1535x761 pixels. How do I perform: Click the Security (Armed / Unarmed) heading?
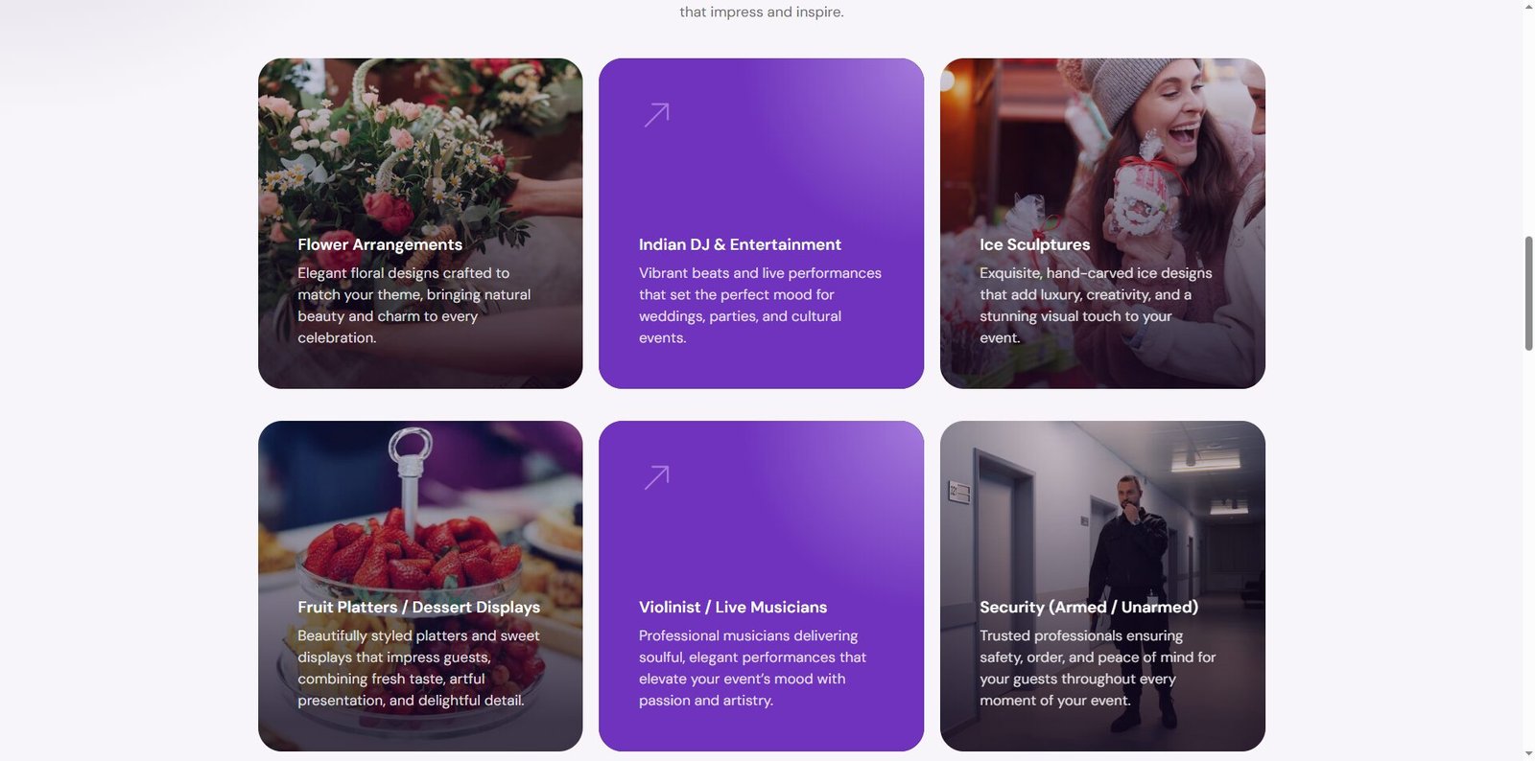coord(1089,607)
